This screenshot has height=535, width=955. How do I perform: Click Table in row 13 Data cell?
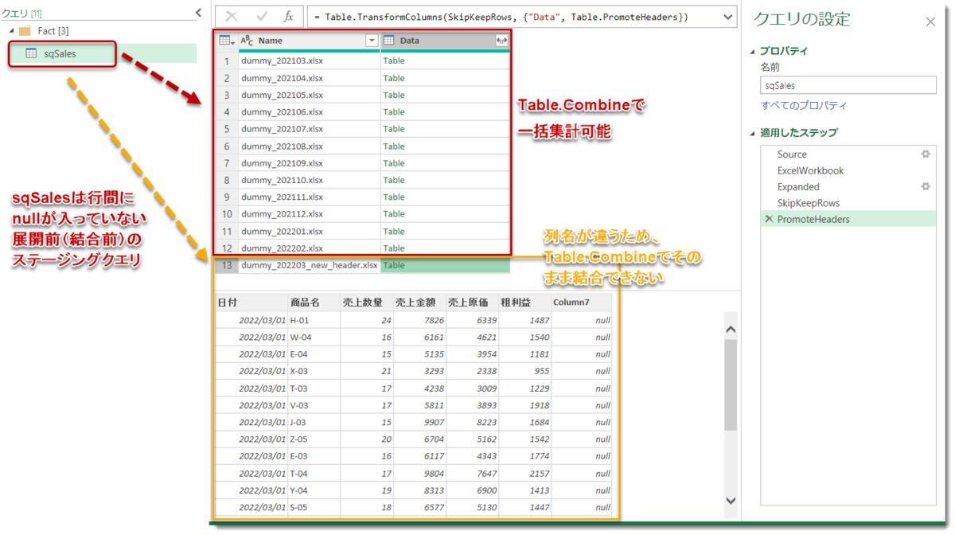point(394,265)
